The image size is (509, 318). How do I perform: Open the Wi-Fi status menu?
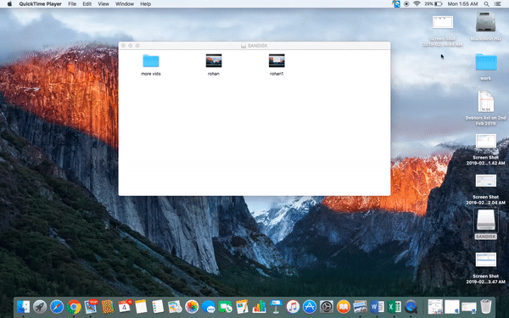[417, 4]
